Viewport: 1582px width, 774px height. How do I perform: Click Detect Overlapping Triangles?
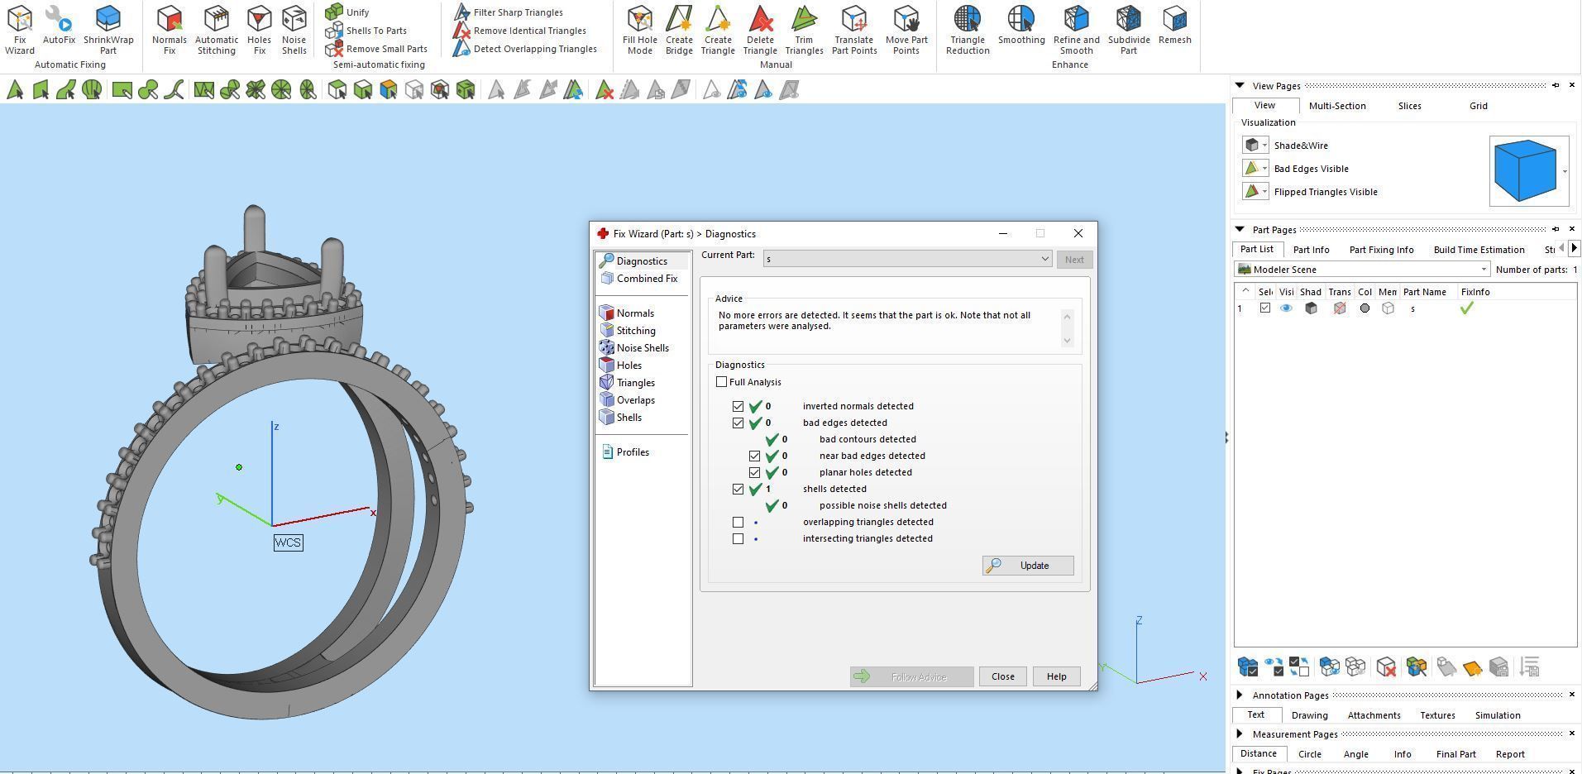click(x=525, y=49)
